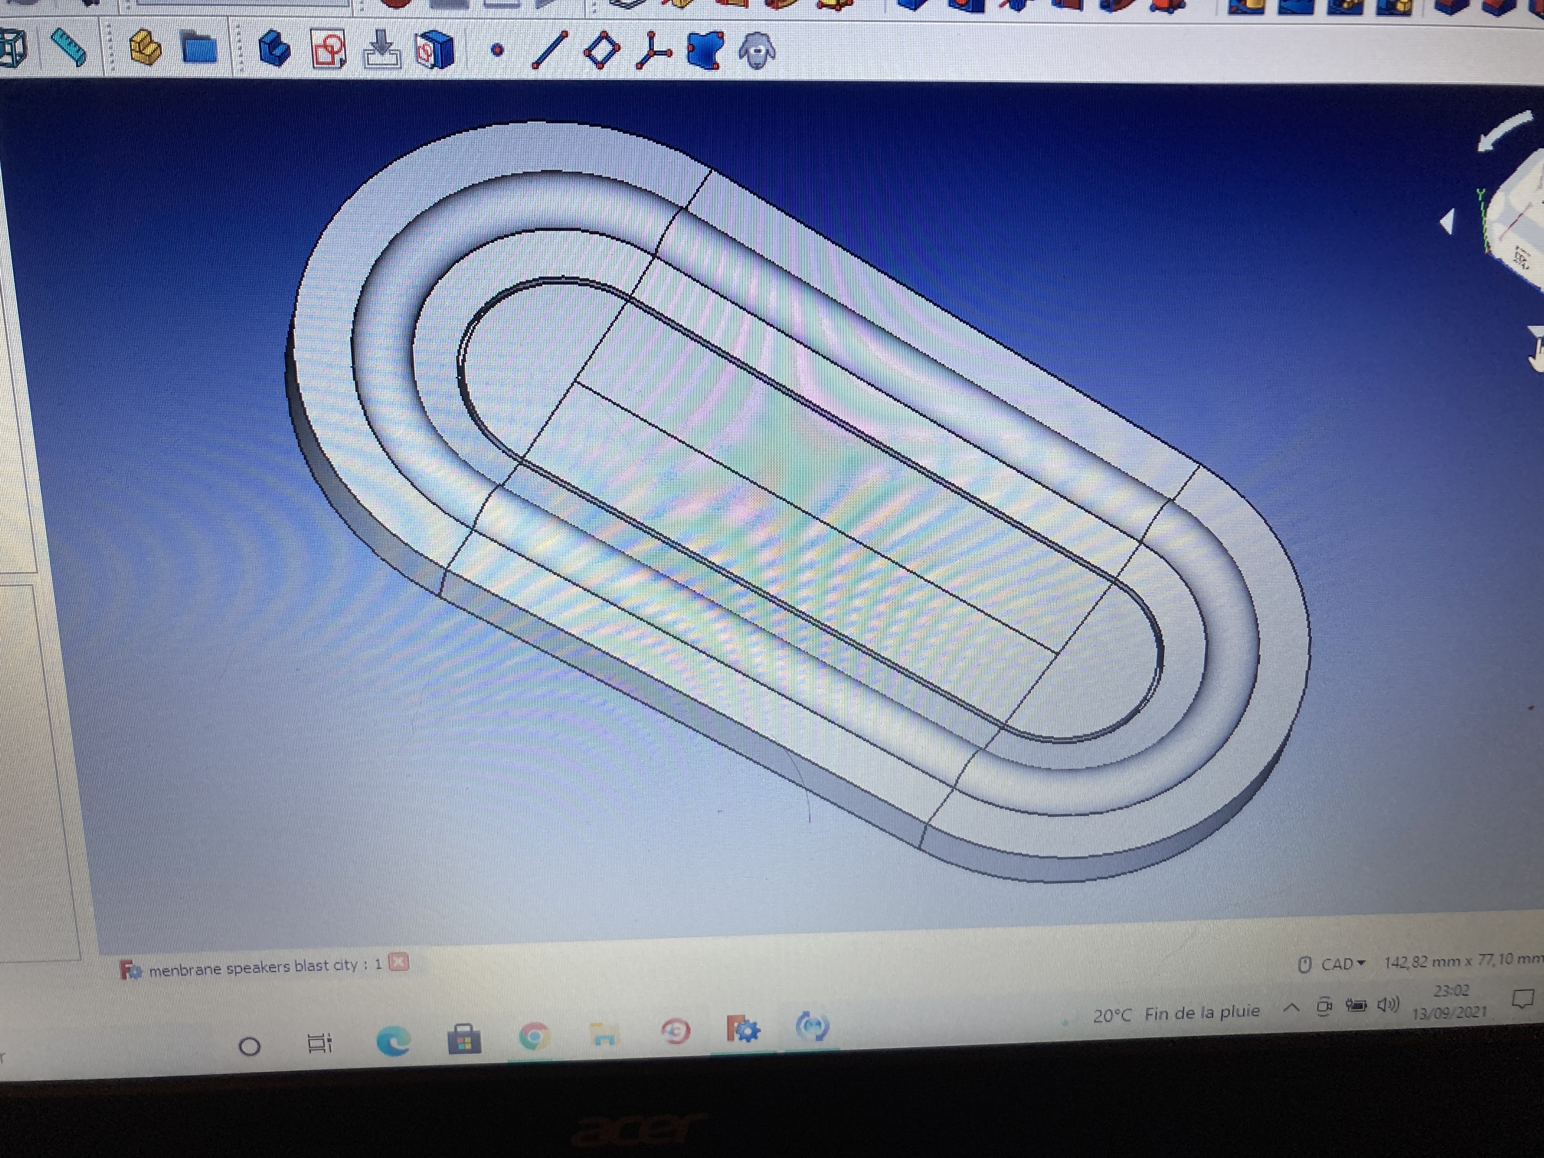1544x1158 pixels.
Task: Create a datum plane
Action: (x=602, y=51)
